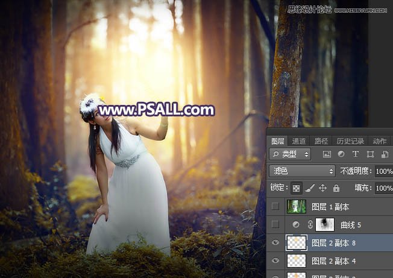The height and width of the screenshot is (278, 393).
Task: Show the 图层 1 副本 layer
Action: 275,206
